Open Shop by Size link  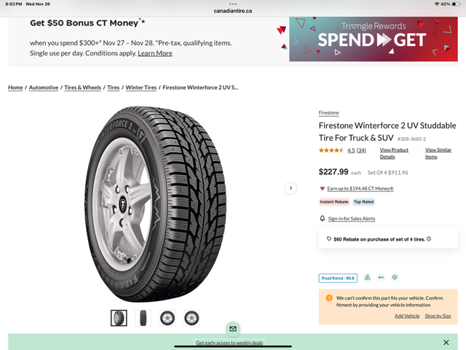point(438,316)
